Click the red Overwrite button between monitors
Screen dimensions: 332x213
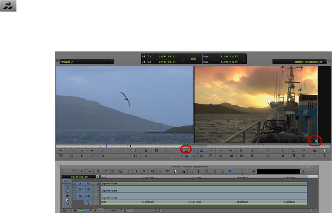[x=202, y=151]
